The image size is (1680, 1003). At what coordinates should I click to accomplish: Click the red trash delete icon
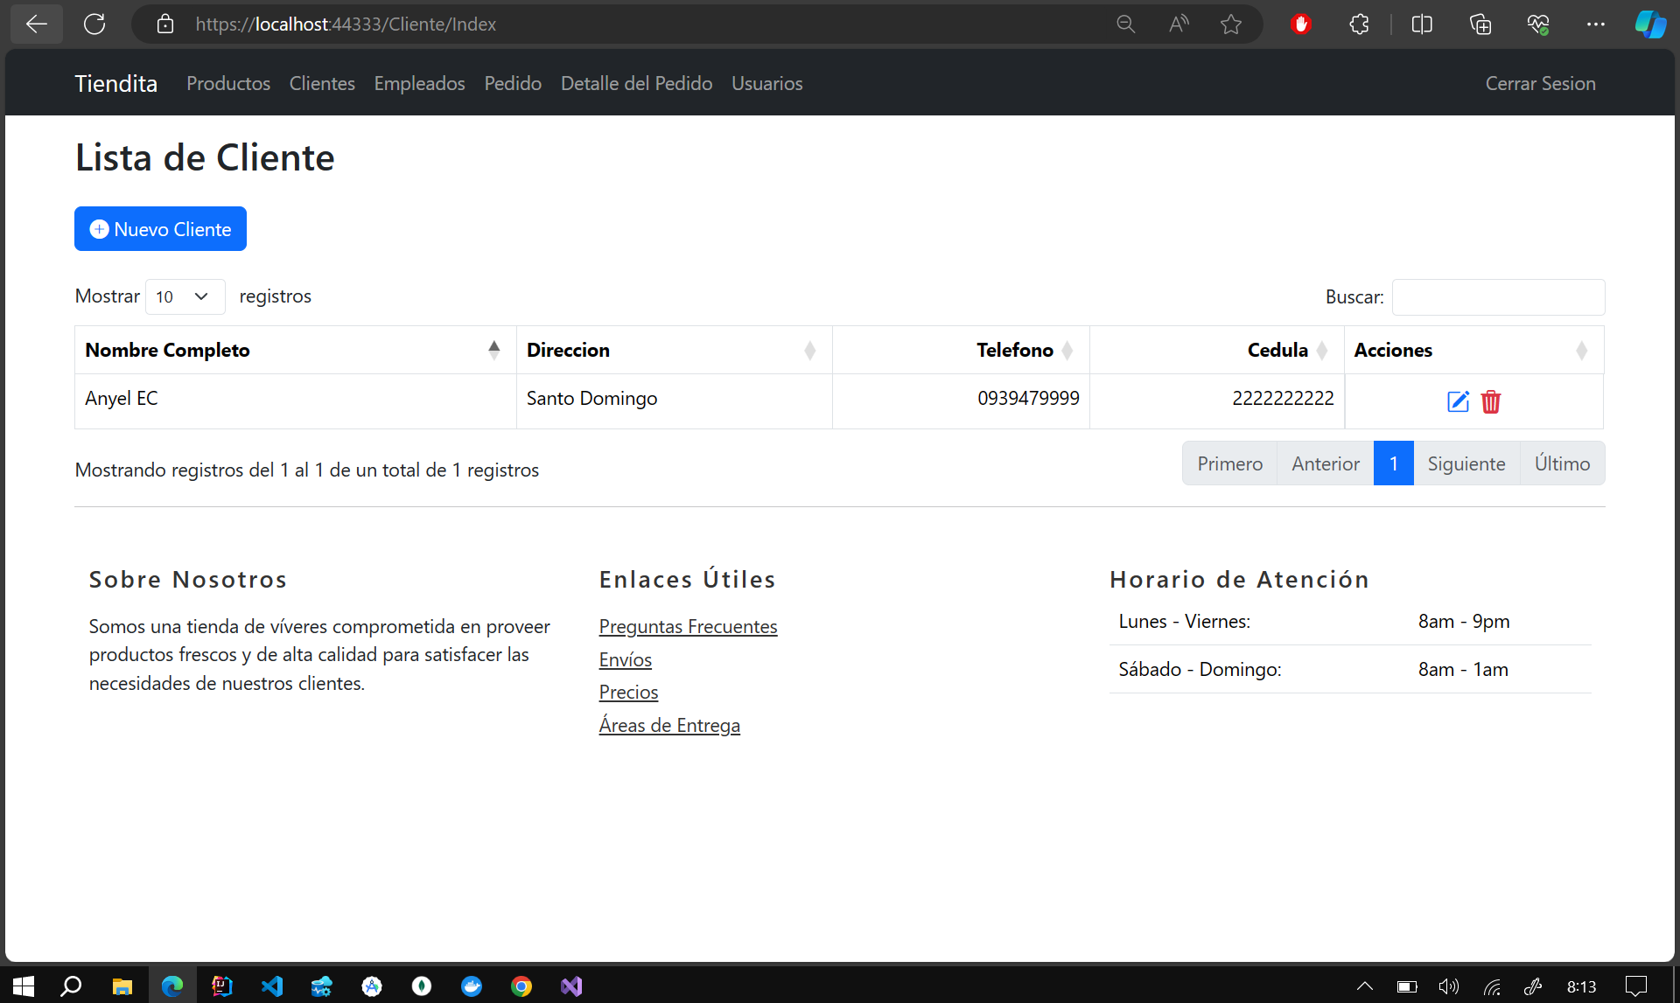point(1491,401)
